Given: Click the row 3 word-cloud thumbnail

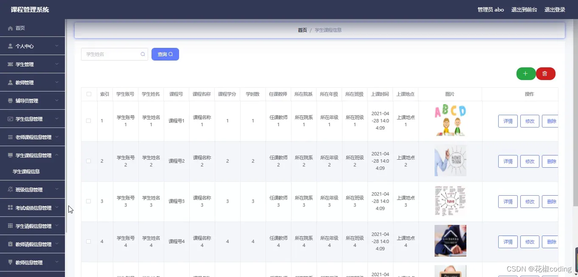Looking at the screenshot, I should [450, 201].
